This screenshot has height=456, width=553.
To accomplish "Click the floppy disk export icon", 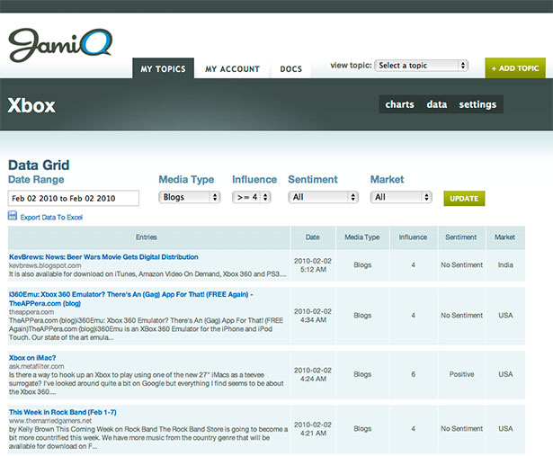I will click(x=13, y=216).
